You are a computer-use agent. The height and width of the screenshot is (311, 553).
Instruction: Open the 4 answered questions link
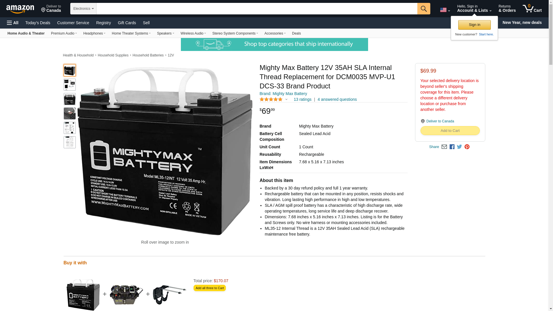pyautogui.click(x=337, y=99)
